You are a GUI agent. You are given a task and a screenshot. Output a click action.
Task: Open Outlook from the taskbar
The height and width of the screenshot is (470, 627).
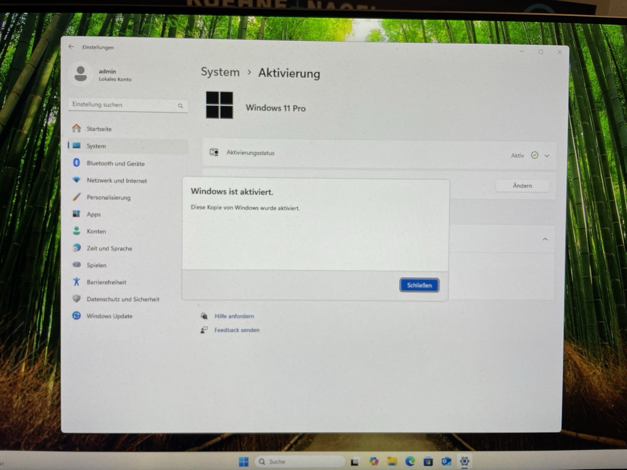coord(446,462)
